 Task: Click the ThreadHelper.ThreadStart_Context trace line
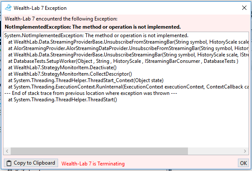click(x=86, y=80)
